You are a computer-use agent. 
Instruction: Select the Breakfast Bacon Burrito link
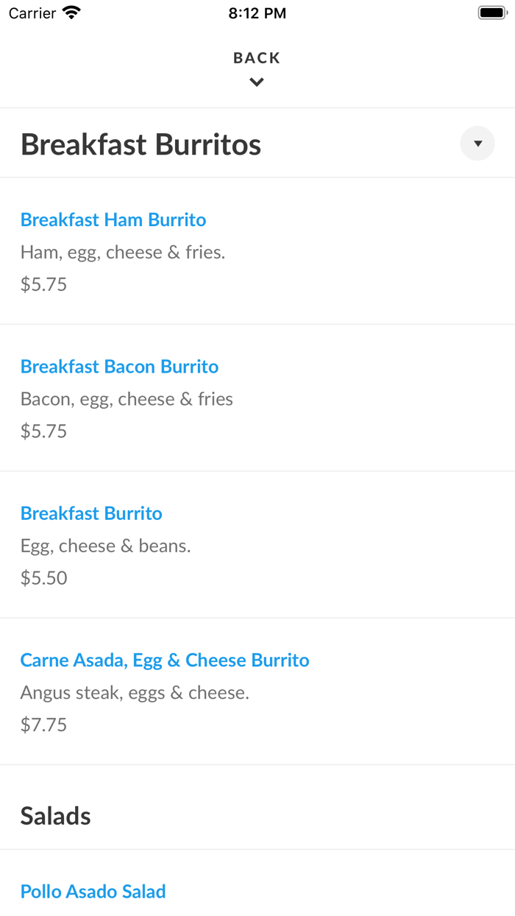point(119,366)
